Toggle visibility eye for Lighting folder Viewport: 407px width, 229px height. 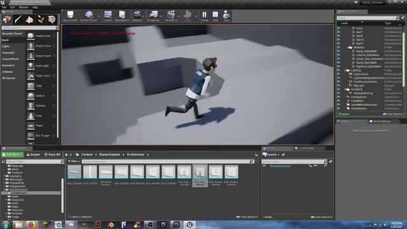tap(339, 71)
